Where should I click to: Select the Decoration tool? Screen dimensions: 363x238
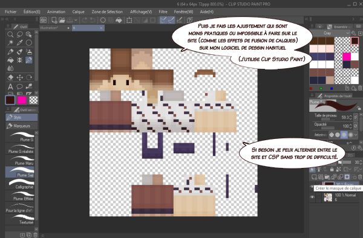click(20, 60)
